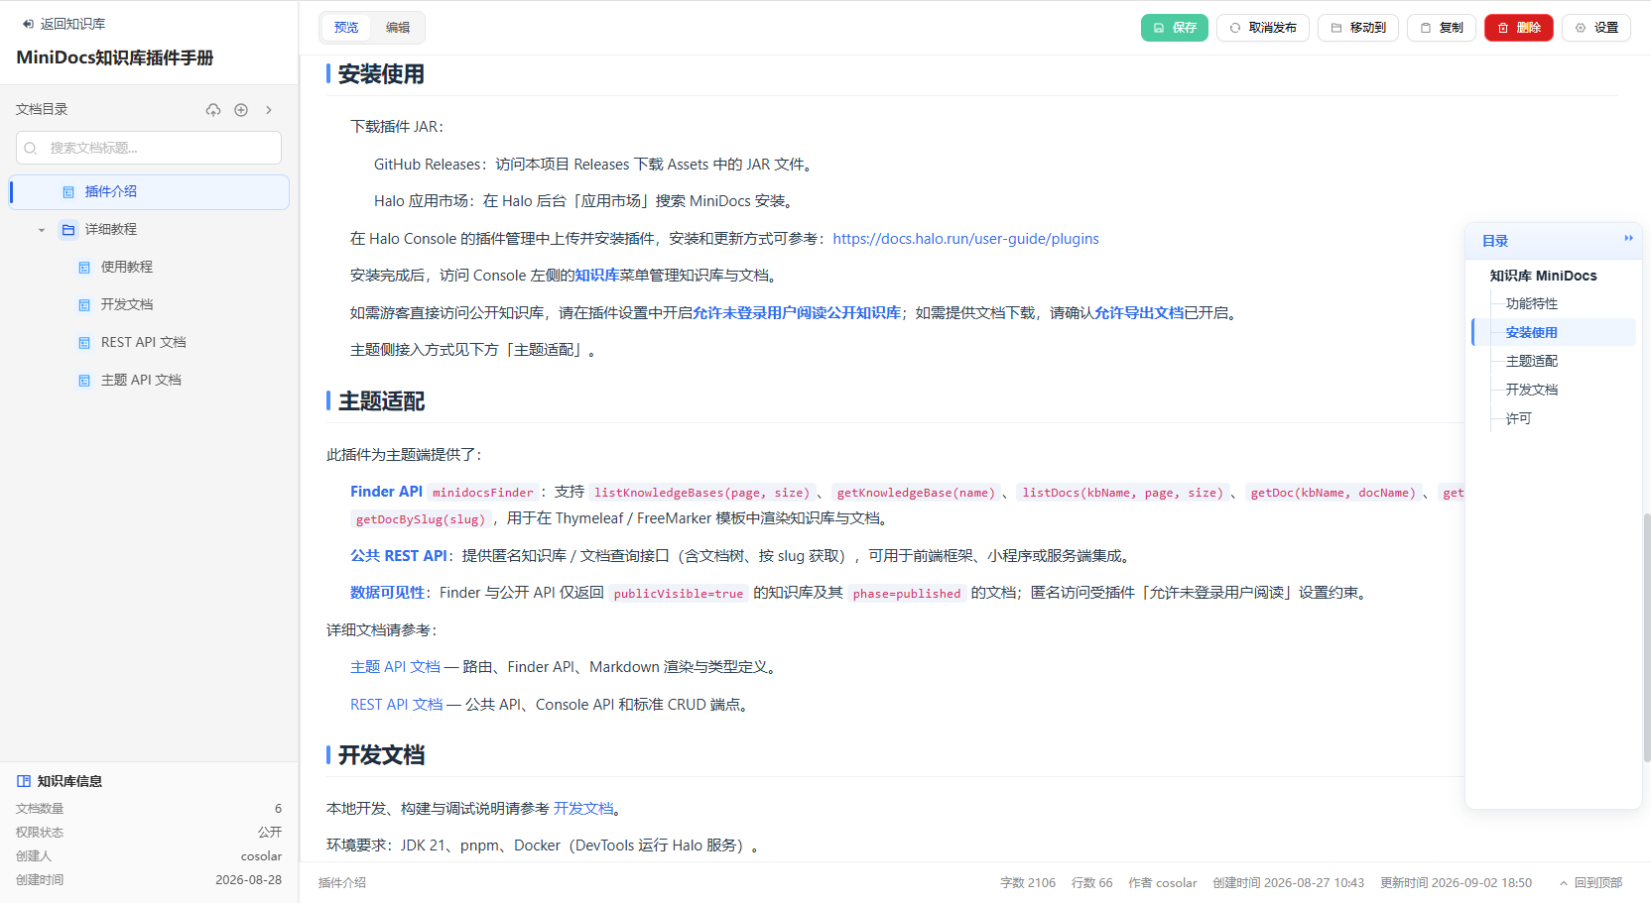This screenshot has height=903, width=1651.
Task: Open the 设置 button
Action: (1596, 28)
